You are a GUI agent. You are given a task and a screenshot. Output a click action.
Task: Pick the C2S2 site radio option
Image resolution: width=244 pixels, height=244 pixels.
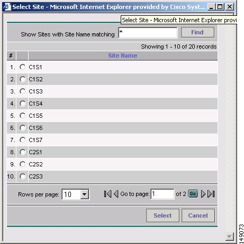click(x=22, y=164)
